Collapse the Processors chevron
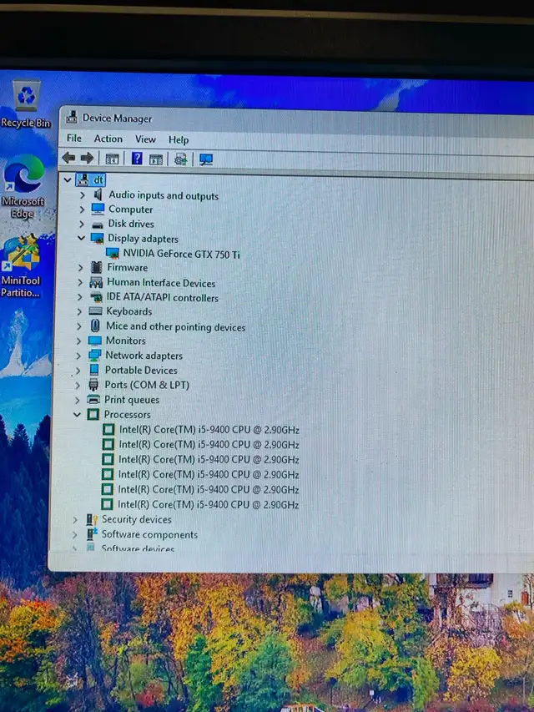 pyautogui.click(x=78, y=414)
